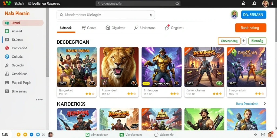Select the Cokods globe icon
Image resolution: width=277 pixels, height=138 pixels.
(x=7, y=57)
